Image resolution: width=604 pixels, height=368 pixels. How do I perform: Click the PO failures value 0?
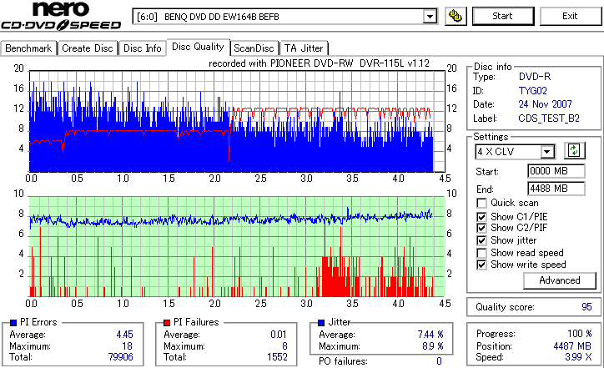pos(439,361)
